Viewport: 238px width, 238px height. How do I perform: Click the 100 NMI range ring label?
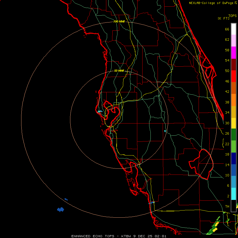[119, 22]
